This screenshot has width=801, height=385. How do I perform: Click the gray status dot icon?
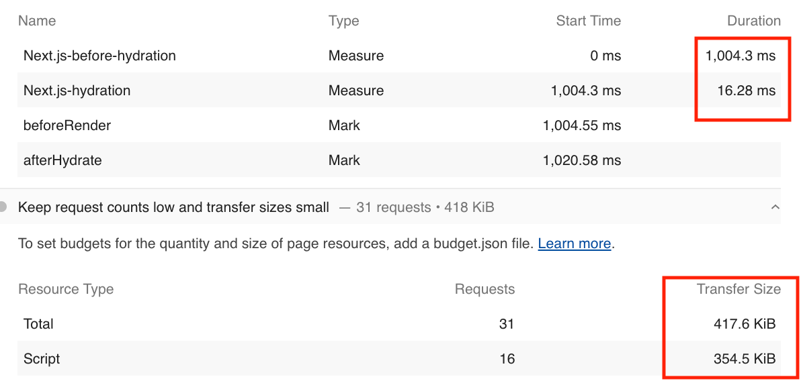[3, 207]
